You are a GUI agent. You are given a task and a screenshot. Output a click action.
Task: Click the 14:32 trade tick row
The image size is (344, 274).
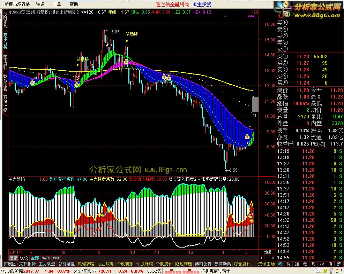tap(309, 220)
